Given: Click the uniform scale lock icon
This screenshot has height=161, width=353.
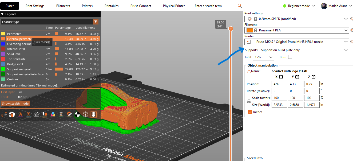Looking at the screenshot, I should coord(249,101).
